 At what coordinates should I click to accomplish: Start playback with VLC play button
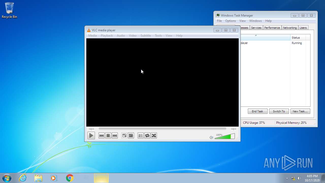point(91,135)
